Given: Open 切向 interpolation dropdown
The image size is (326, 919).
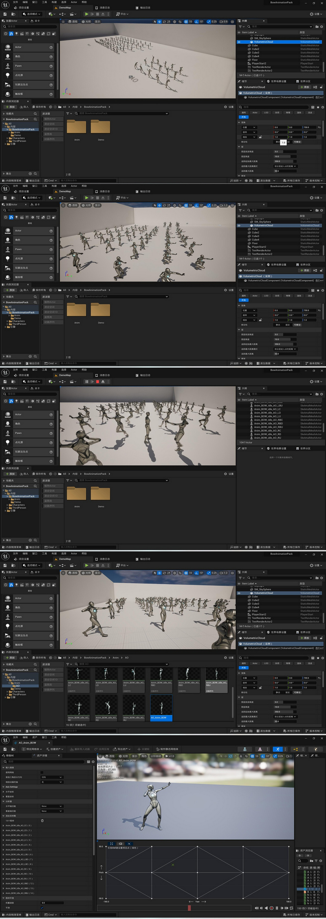Looking at the screenshot, I should click(52, 777).
